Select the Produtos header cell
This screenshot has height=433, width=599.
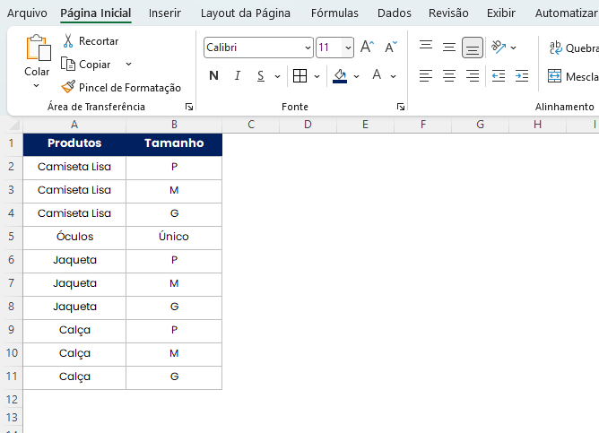pos(74,143)
